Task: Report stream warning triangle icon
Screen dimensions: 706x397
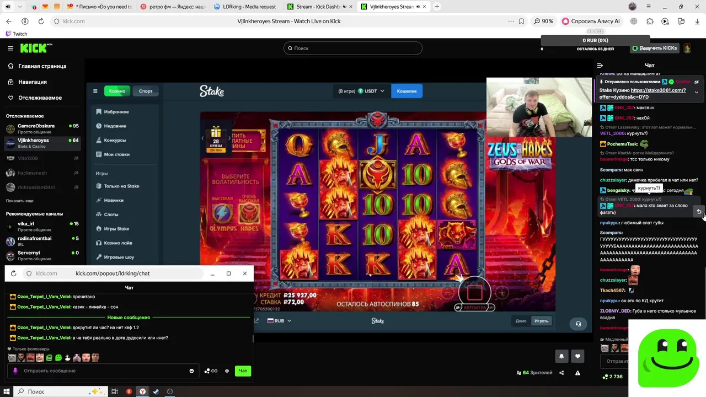Action: pyautogui.click(x=577, y=373)
